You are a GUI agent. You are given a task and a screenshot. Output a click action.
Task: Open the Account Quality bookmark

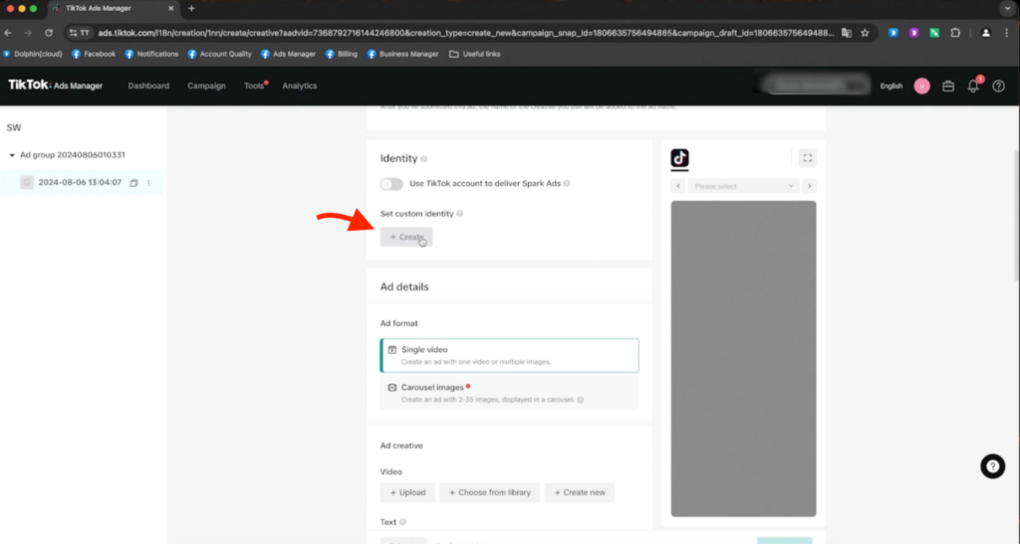[x=219, y=54]
